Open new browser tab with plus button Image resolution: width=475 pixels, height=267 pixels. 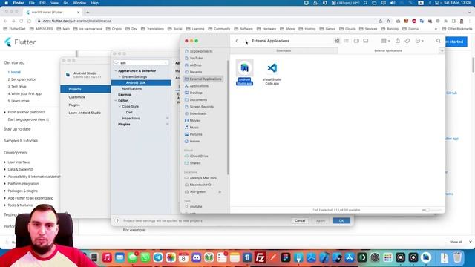tap(88, 13)
